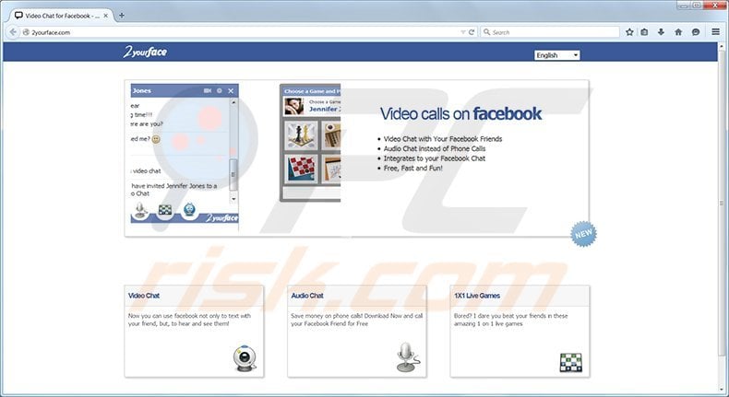729x397 pixels.
Task: Click Jennifer's profile photo thumbnail
Action: pyautogui.click(x=293, y=106)
